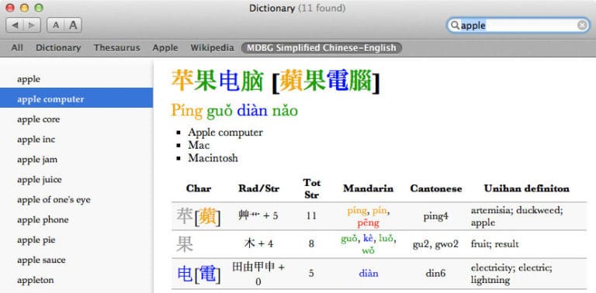Click the radical '艸艹 + 5' cell
This screenshot has height=293, width=596.
click(x=258, y=216)
